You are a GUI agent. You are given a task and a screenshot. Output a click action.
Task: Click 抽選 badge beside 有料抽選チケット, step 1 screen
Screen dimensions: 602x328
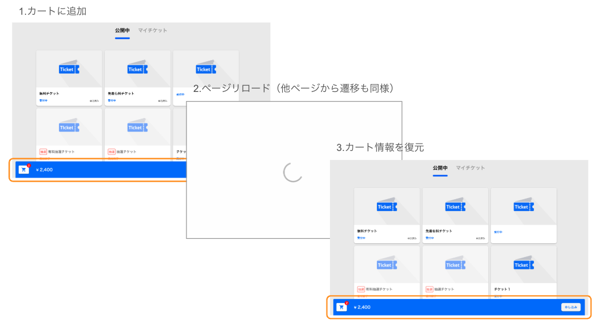(x=43, y=152)
